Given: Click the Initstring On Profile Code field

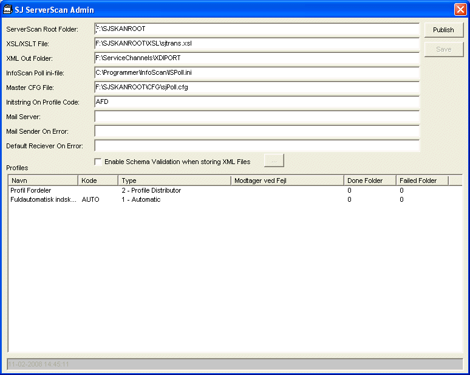Looking at the screenshot, I should coord(257,102).
